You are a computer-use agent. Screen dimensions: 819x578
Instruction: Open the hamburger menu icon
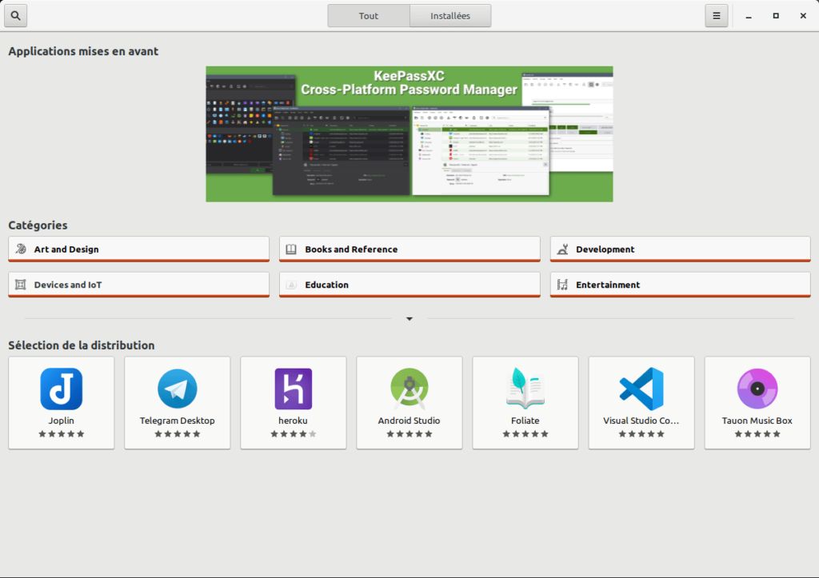point(717,15)
